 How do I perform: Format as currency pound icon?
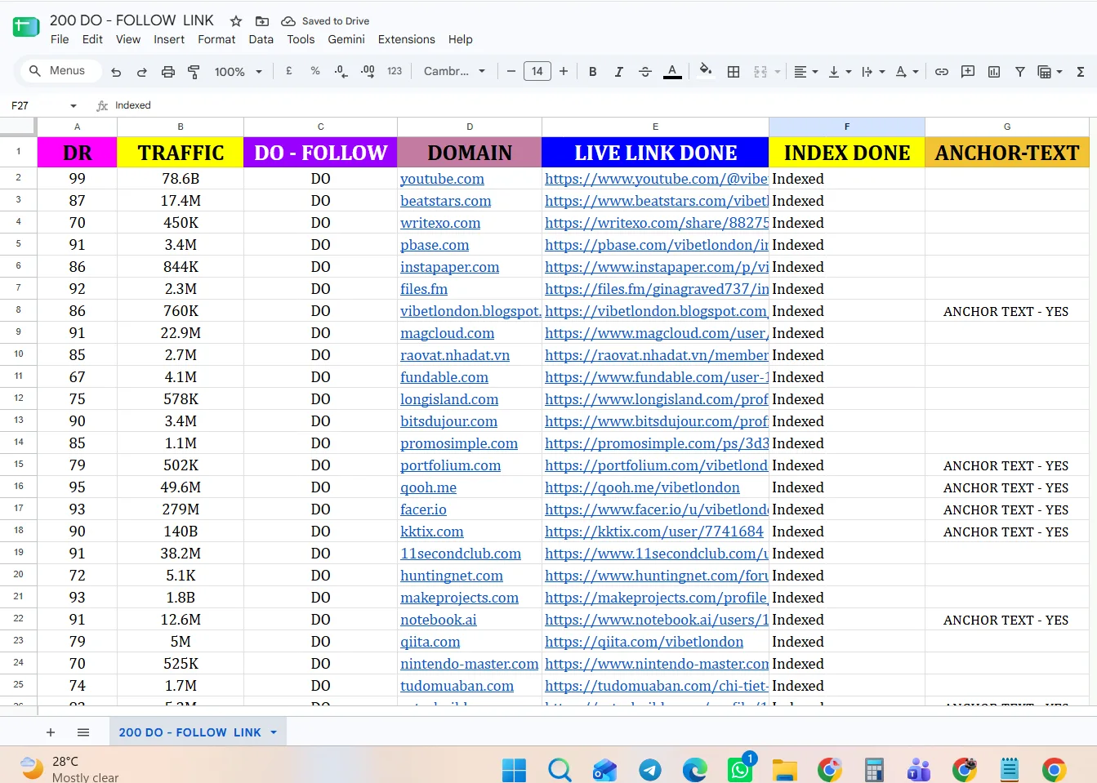(x=289, y=71)
